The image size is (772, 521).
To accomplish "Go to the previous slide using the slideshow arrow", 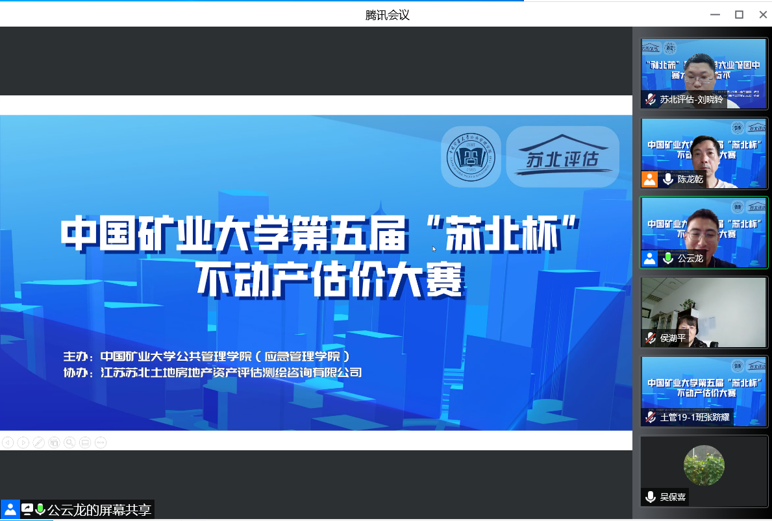I will pyautogui.click(x=8, y=442).
